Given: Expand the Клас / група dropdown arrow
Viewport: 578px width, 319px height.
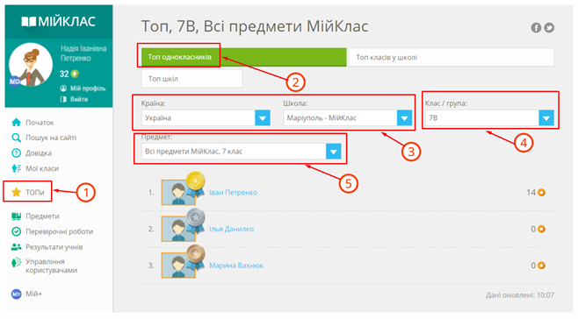Looking at the screenshot, I should 546,118.
